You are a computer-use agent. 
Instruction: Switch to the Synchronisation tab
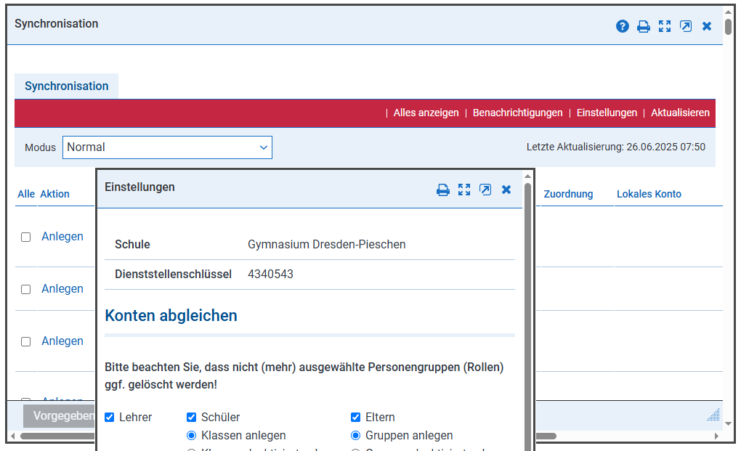(x=67, y=86)
